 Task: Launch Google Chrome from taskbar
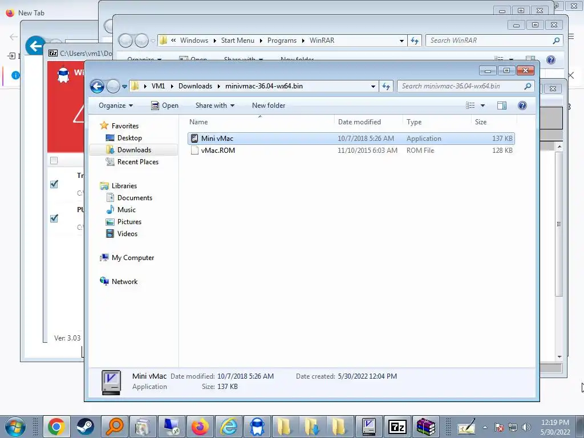coord(56,427)
